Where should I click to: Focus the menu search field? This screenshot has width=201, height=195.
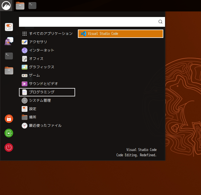pyautogui.click(x=92, y=22)
